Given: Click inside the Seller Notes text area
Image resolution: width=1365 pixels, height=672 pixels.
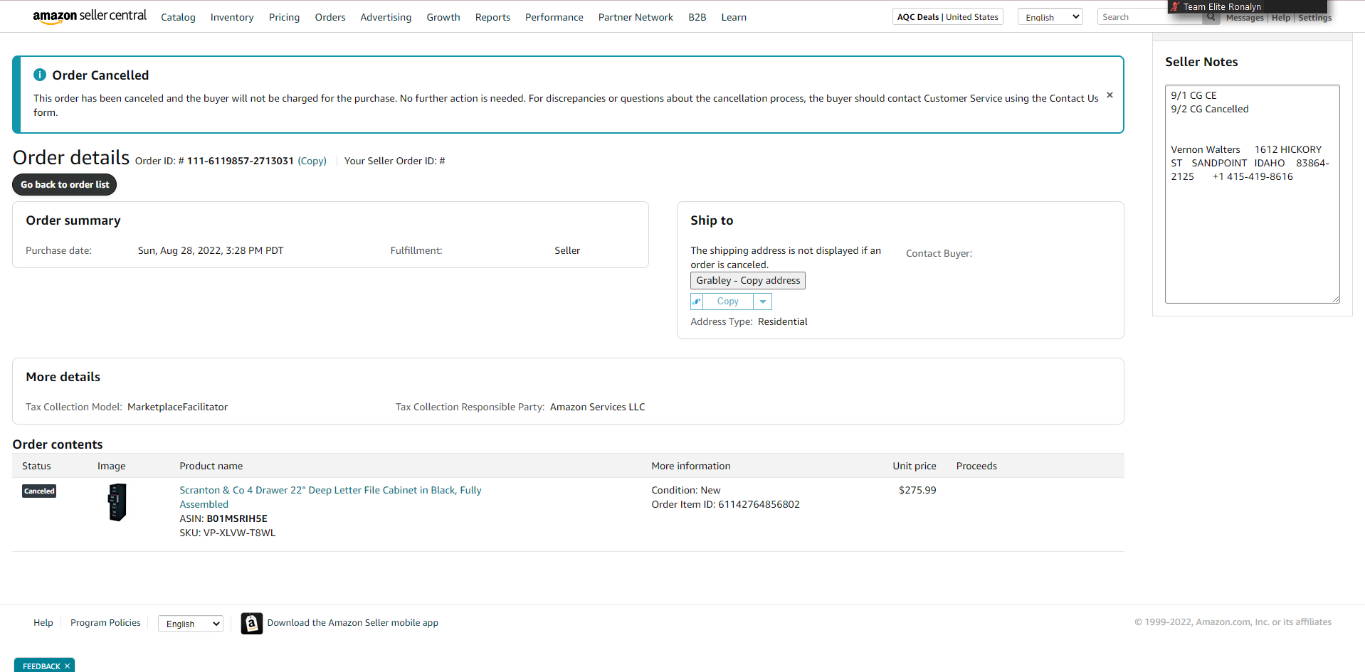Looking at the screenshot, I should point(1253,194).
